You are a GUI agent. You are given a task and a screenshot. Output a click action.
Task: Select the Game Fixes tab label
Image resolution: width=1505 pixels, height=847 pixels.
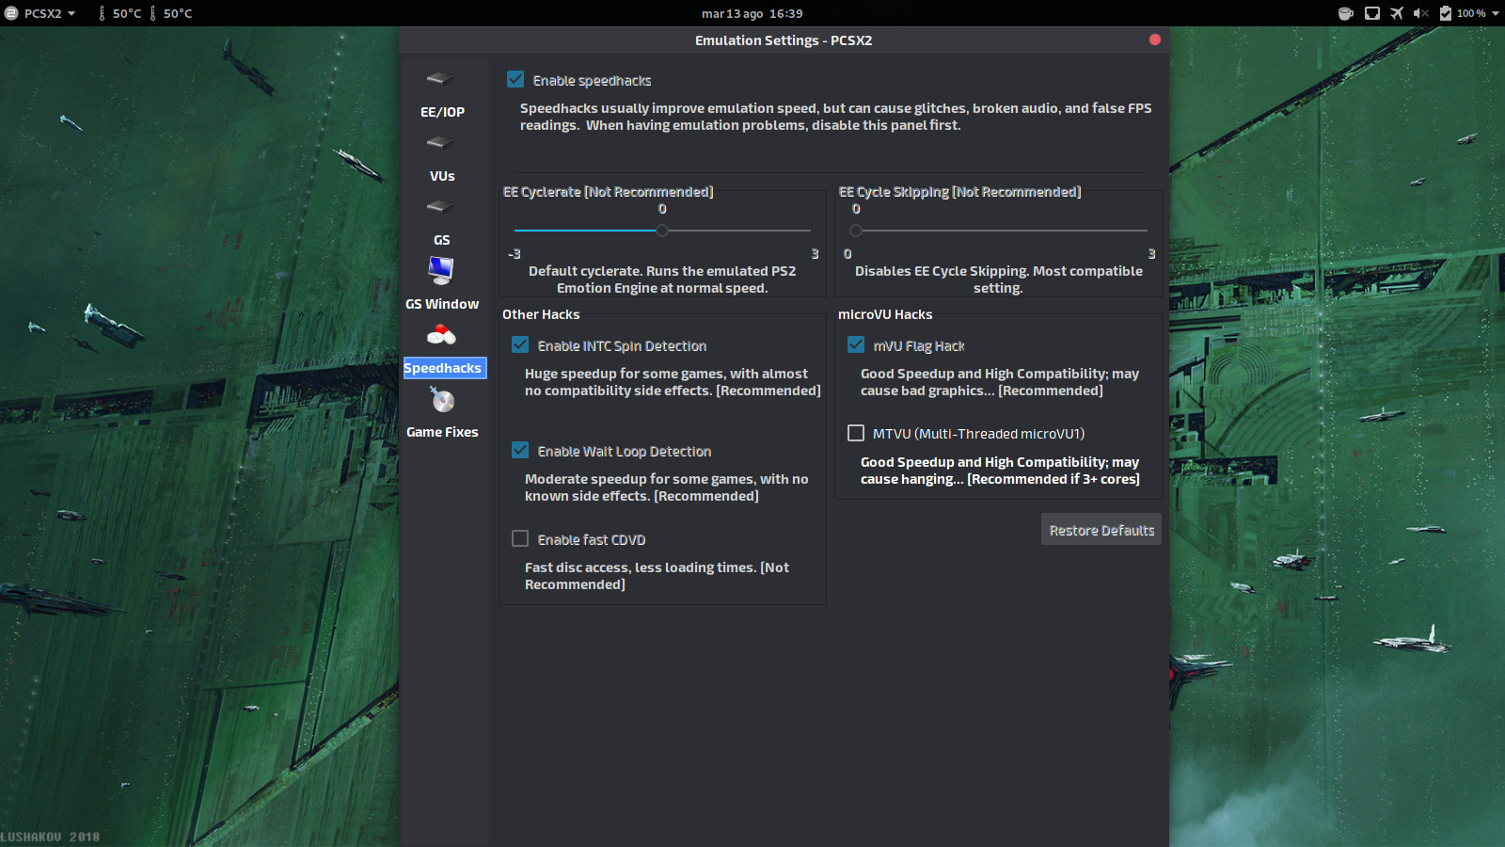(442, 432)
